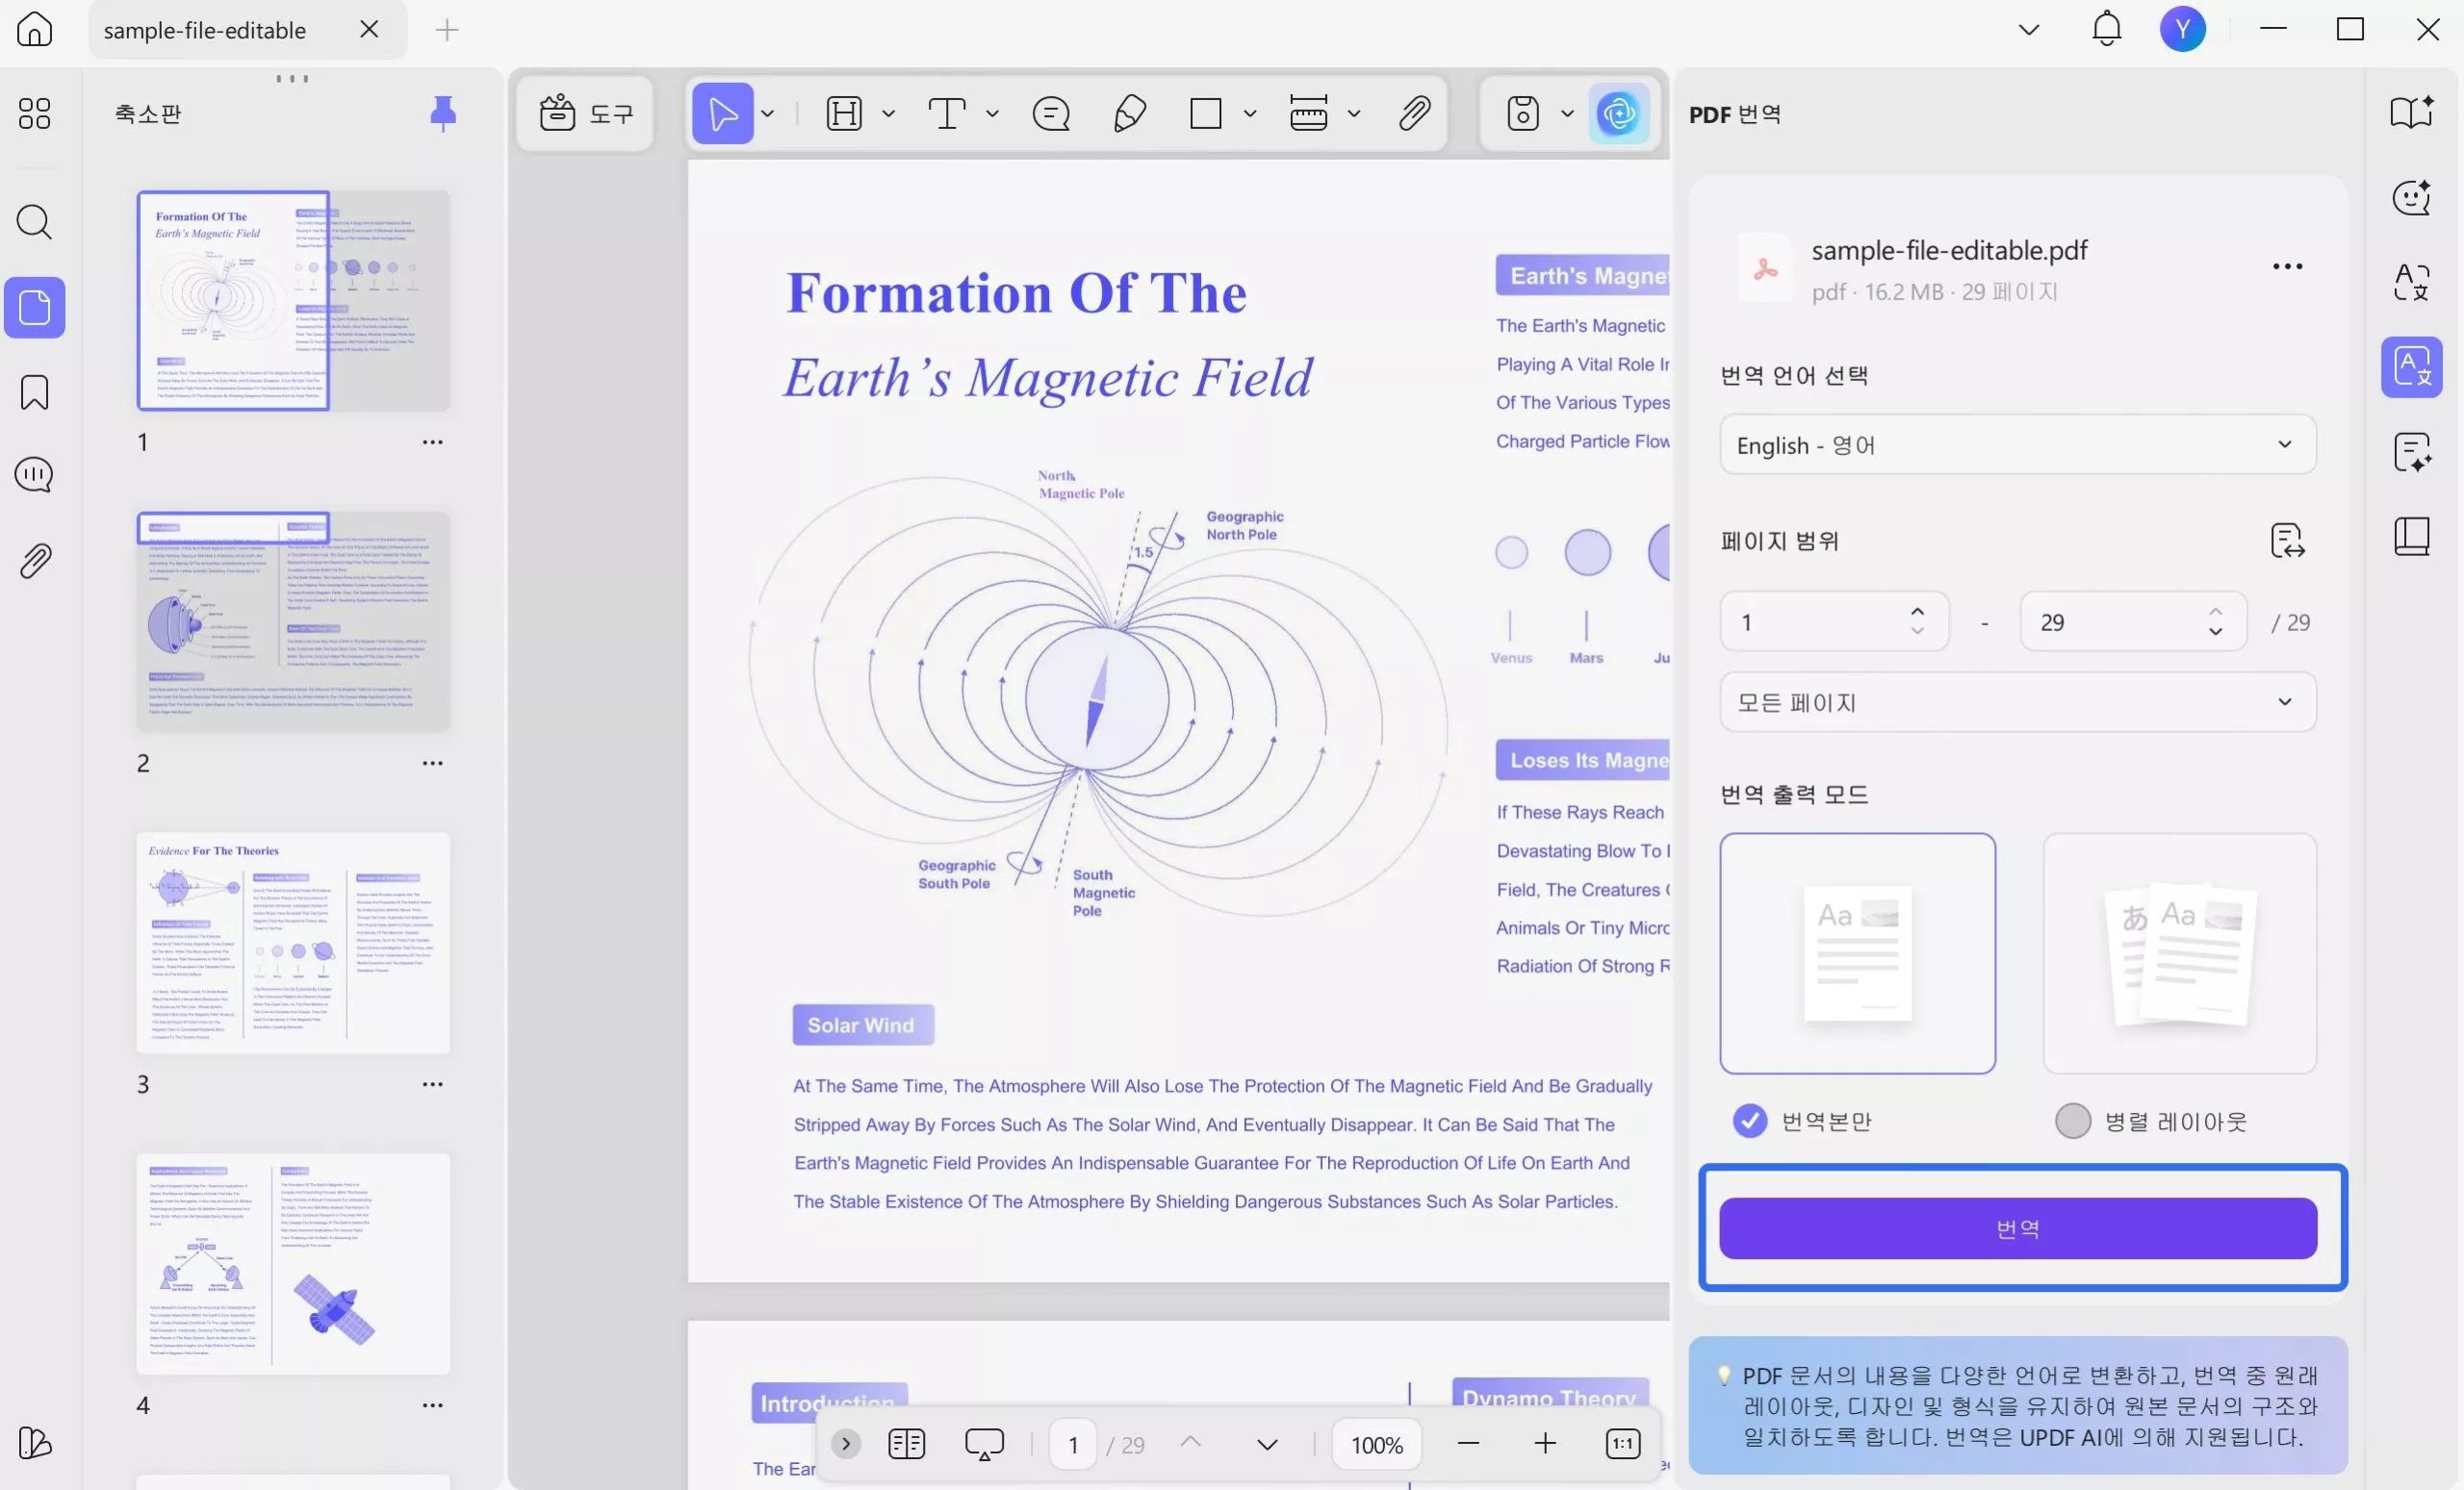Click the stamp tool icon
This screenshot has width=2464, height=1490.
point(1523,113)
